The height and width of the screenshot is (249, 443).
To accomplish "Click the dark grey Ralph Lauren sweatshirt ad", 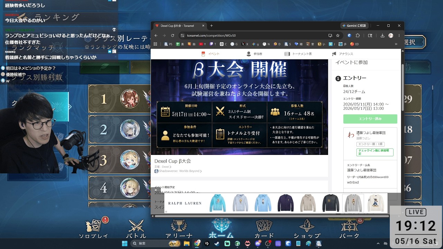I will point(331,203).
